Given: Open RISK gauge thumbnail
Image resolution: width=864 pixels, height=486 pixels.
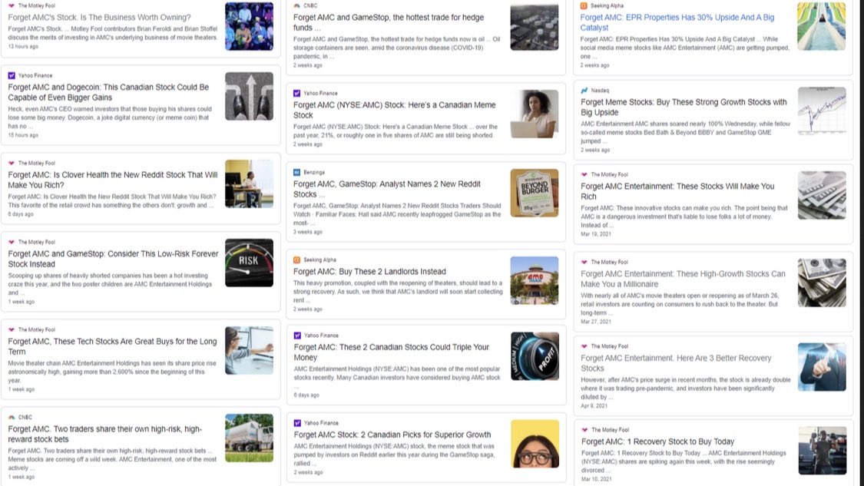Looking at the screenshot, I should click(x=249, y=263).
